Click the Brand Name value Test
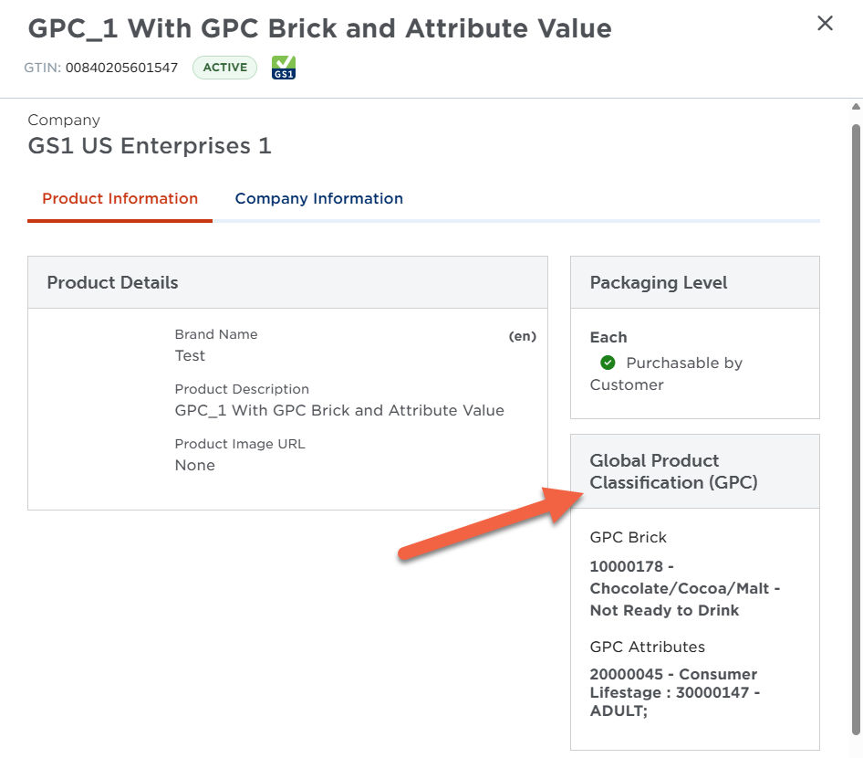 [190, 356]
